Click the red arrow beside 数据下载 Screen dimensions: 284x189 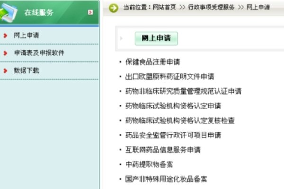[x=5, y=71]
